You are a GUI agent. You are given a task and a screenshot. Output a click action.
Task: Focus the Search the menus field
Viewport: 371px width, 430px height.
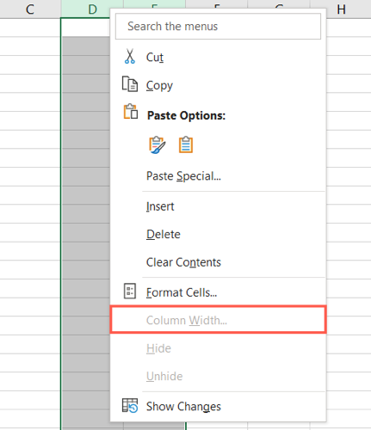click(x=218, y=26)
